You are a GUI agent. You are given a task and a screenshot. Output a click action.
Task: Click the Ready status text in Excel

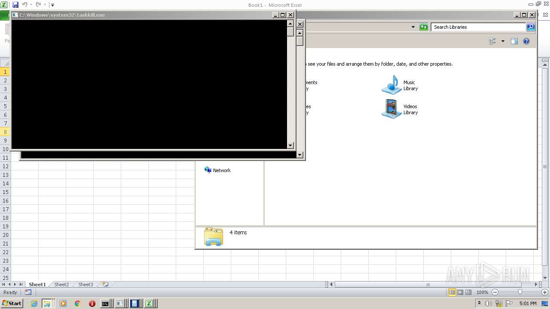pyautogui.click(x=10, y=292)
